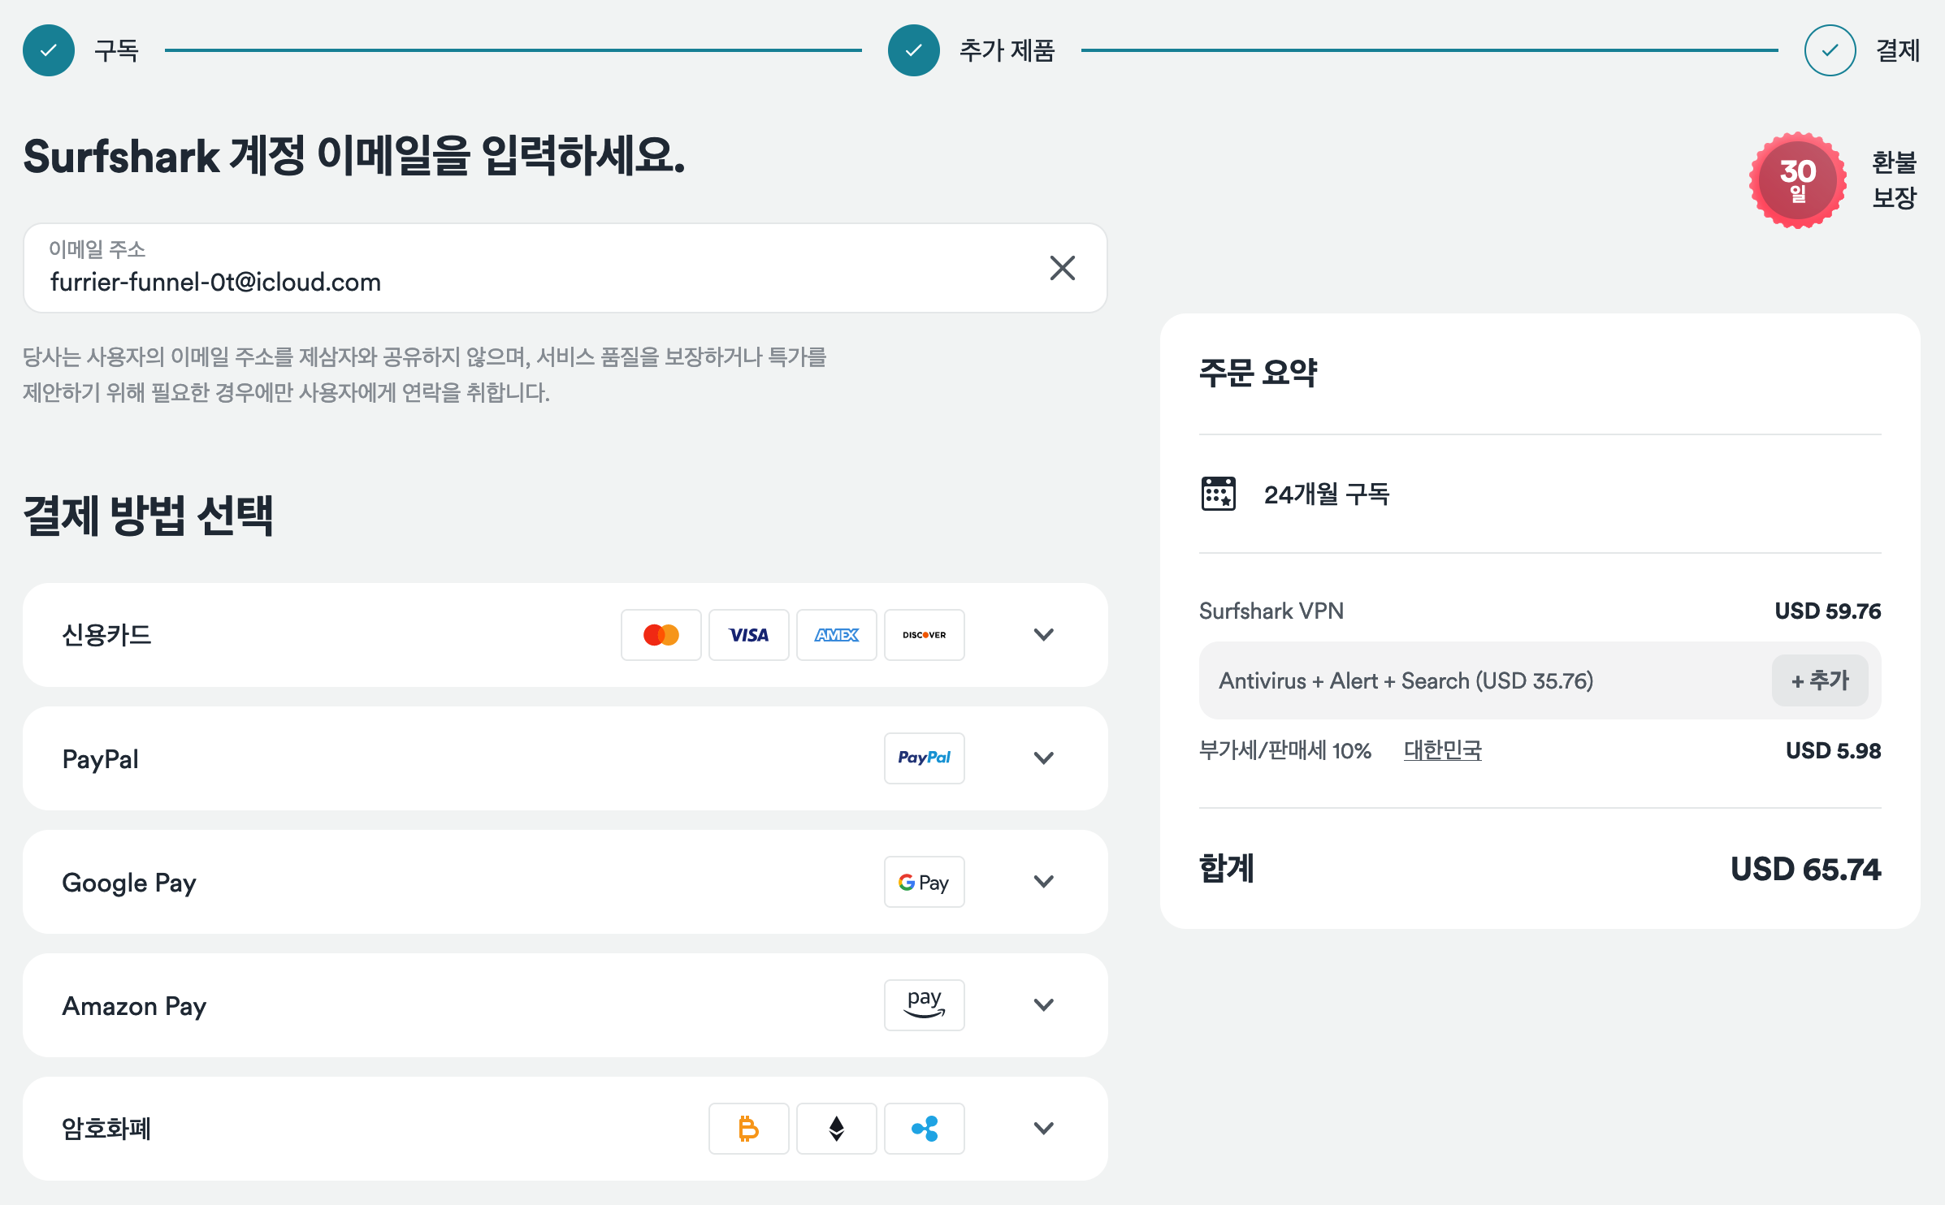
Task: Clear the email address field
Action: [1062, 268]
